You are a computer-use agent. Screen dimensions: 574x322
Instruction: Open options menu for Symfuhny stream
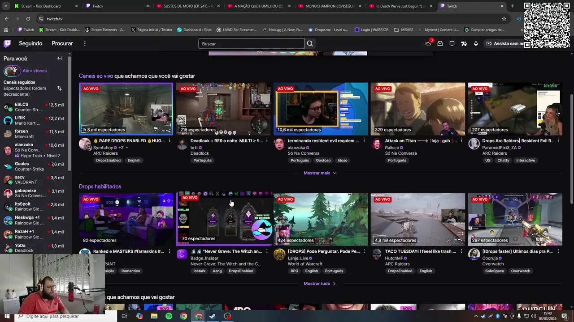[x=170, y=140]
